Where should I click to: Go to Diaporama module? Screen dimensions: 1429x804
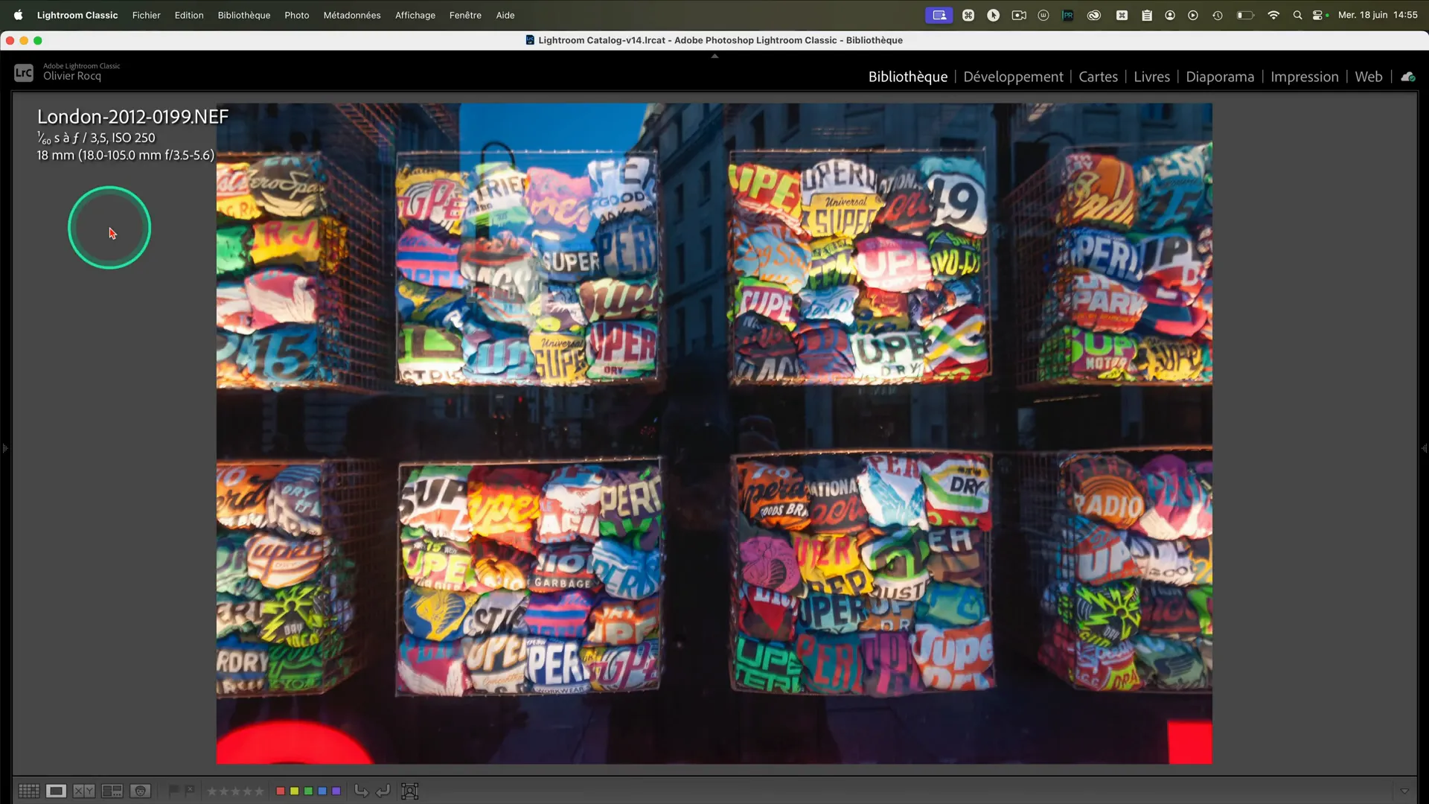coord(1220,77)
